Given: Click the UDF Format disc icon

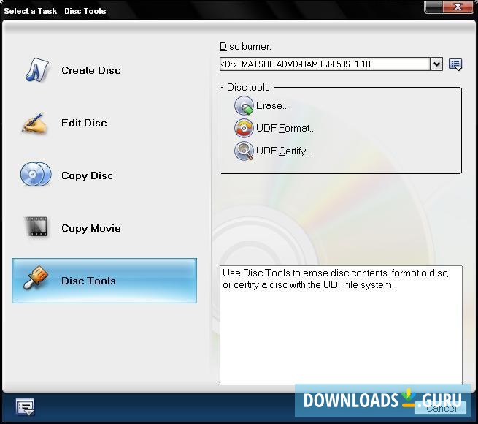Looking at the screenshot, I should (x=244, y=129).
